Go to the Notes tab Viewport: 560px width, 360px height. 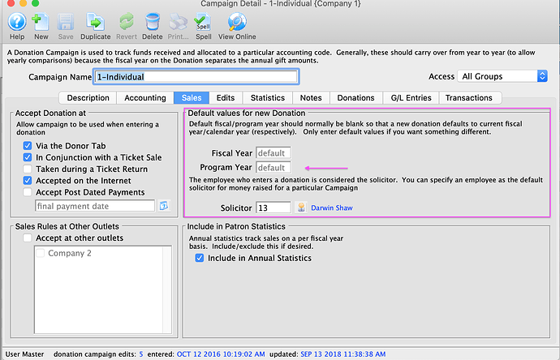click(311, 98)
